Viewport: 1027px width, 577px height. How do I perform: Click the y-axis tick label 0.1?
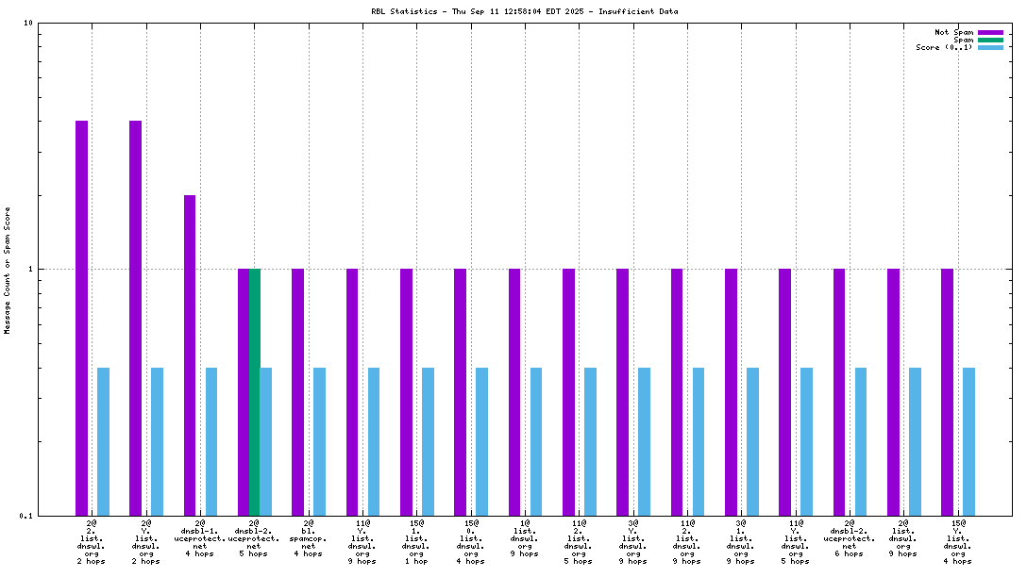[x=26, y=515]
